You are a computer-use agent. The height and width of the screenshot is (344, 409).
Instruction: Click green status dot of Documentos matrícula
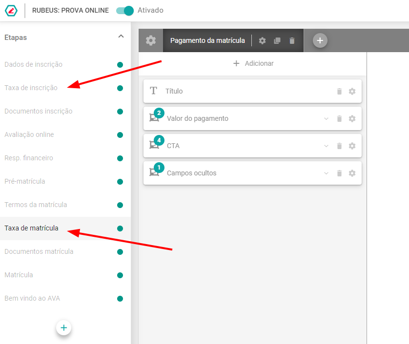[x=120, y=252]
